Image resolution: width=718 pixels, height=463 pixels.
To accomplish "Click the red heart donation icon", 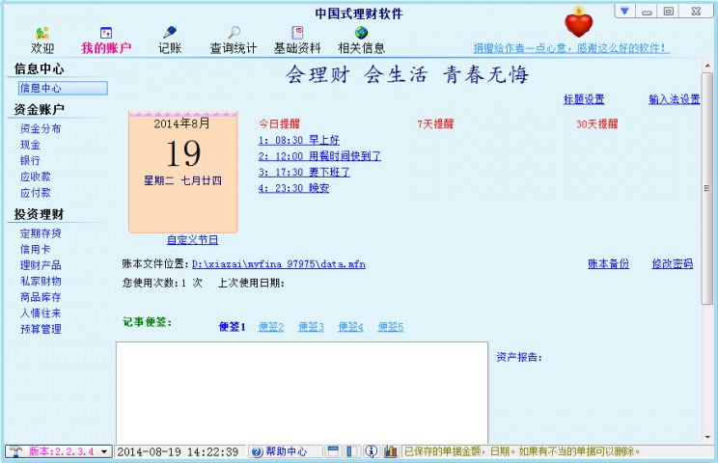I will click(x=579, y=23).
